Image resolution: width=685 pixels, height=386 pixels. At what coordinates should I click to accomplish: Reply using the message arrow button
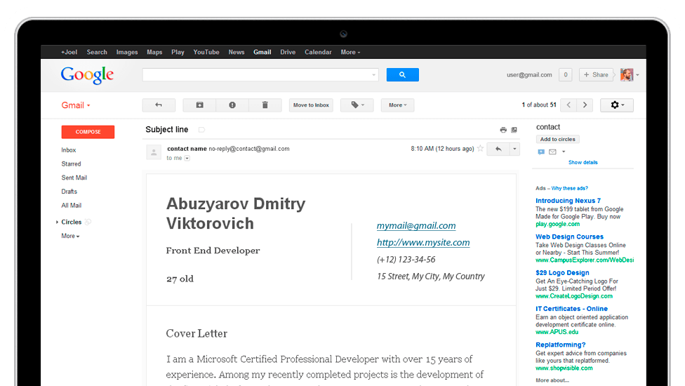498,149
